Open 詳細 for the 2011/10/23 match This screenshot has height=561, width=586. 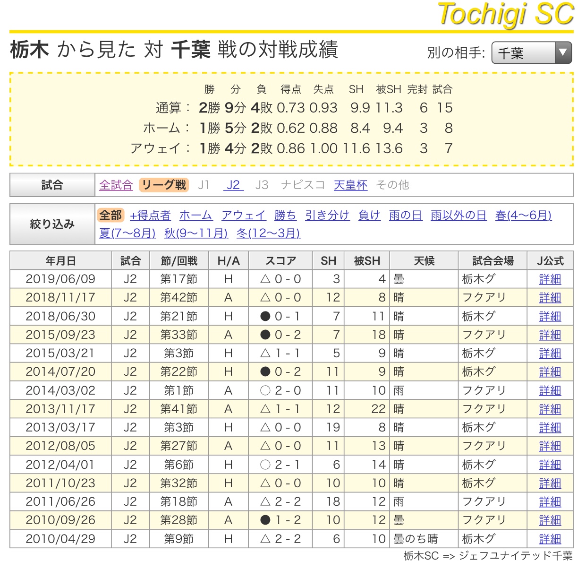tap(550, 483)
